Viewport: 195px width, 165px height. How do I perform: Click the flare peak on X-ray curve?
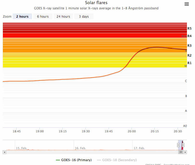pyautogui.click(x=157, y=47)
